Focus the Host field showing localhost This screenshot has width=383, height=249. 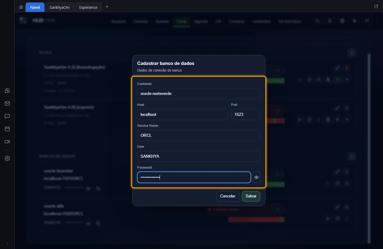pyautogui.click(x=183, y=114)
